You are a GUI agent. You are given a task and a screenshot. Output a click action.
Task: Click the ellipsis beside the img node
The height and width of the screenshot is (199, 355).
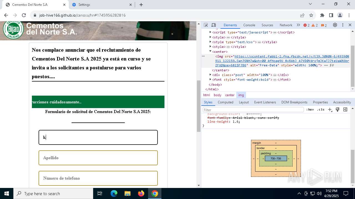(203, 56)
